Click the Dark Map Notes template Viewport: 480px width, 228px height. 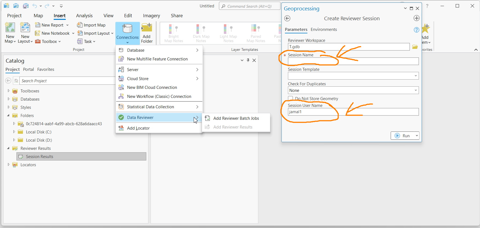point(201,33)
